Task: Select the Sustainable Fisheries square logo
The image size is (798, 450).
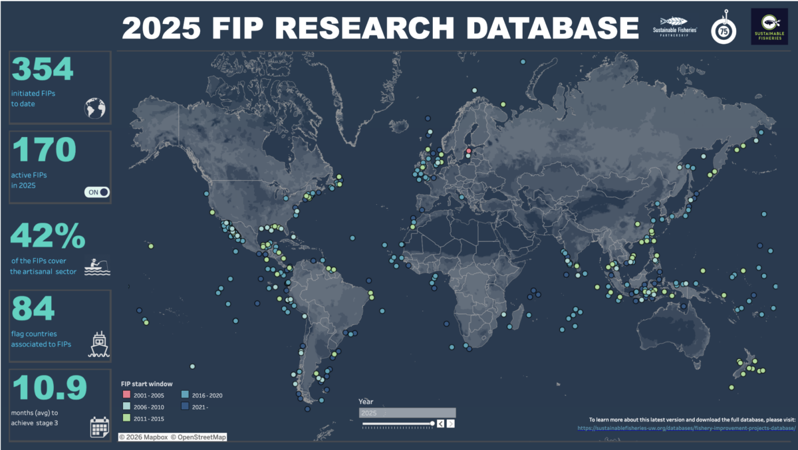Action: tap(769, 25)
